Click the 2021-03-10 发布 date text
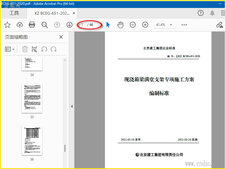The height and width of the screenshot is (169, 226). 131,139
